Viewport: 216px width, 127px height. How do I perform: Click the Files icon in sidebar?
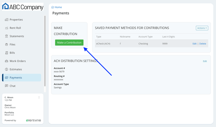tap(7, 44)
